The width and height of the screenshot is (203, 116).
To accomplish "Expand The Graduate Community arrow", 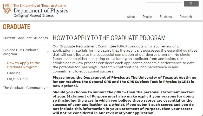I will [x=47, y=88].
